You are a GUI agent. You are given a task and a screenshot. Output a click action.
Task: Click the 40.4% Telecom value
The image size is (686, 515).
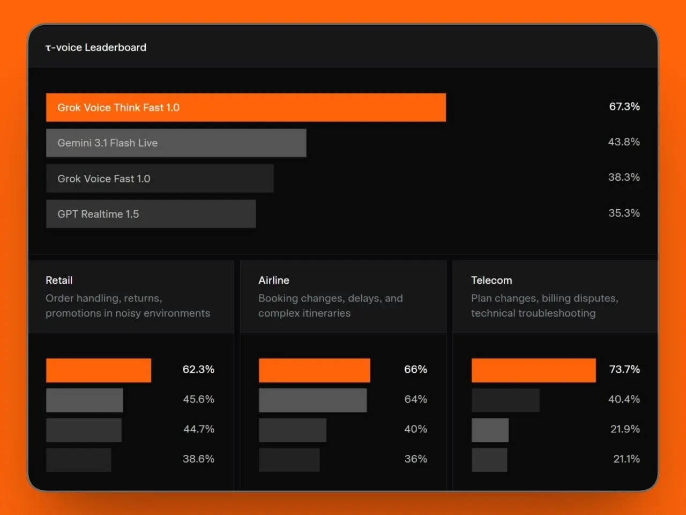coord(624,399)
